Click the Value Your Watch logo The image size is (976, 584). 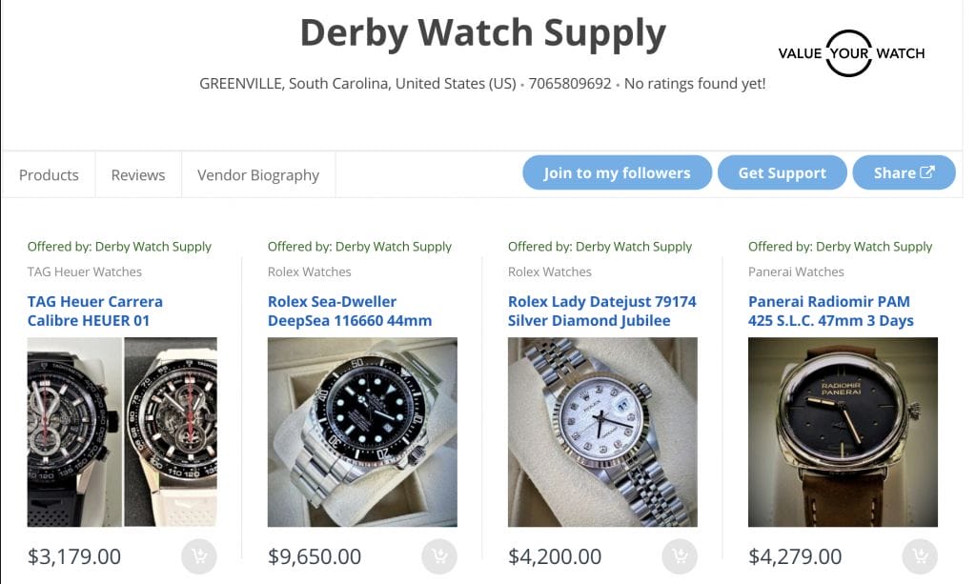pyautogui.click(x=850, y=53)
